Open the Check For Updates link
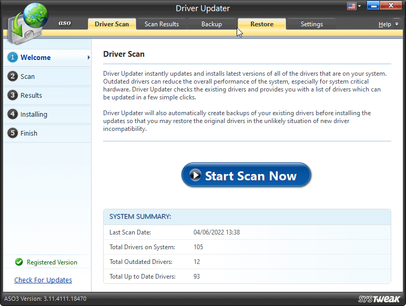This screenshot has height=306, width=406. click(43, 280)
